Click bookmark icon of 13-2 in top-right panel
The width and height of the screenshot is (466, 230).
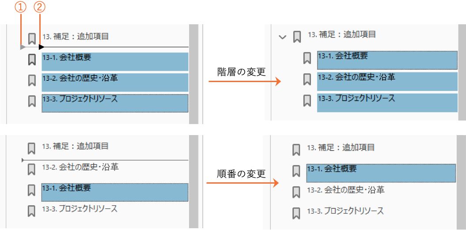[x=307, y=79]
